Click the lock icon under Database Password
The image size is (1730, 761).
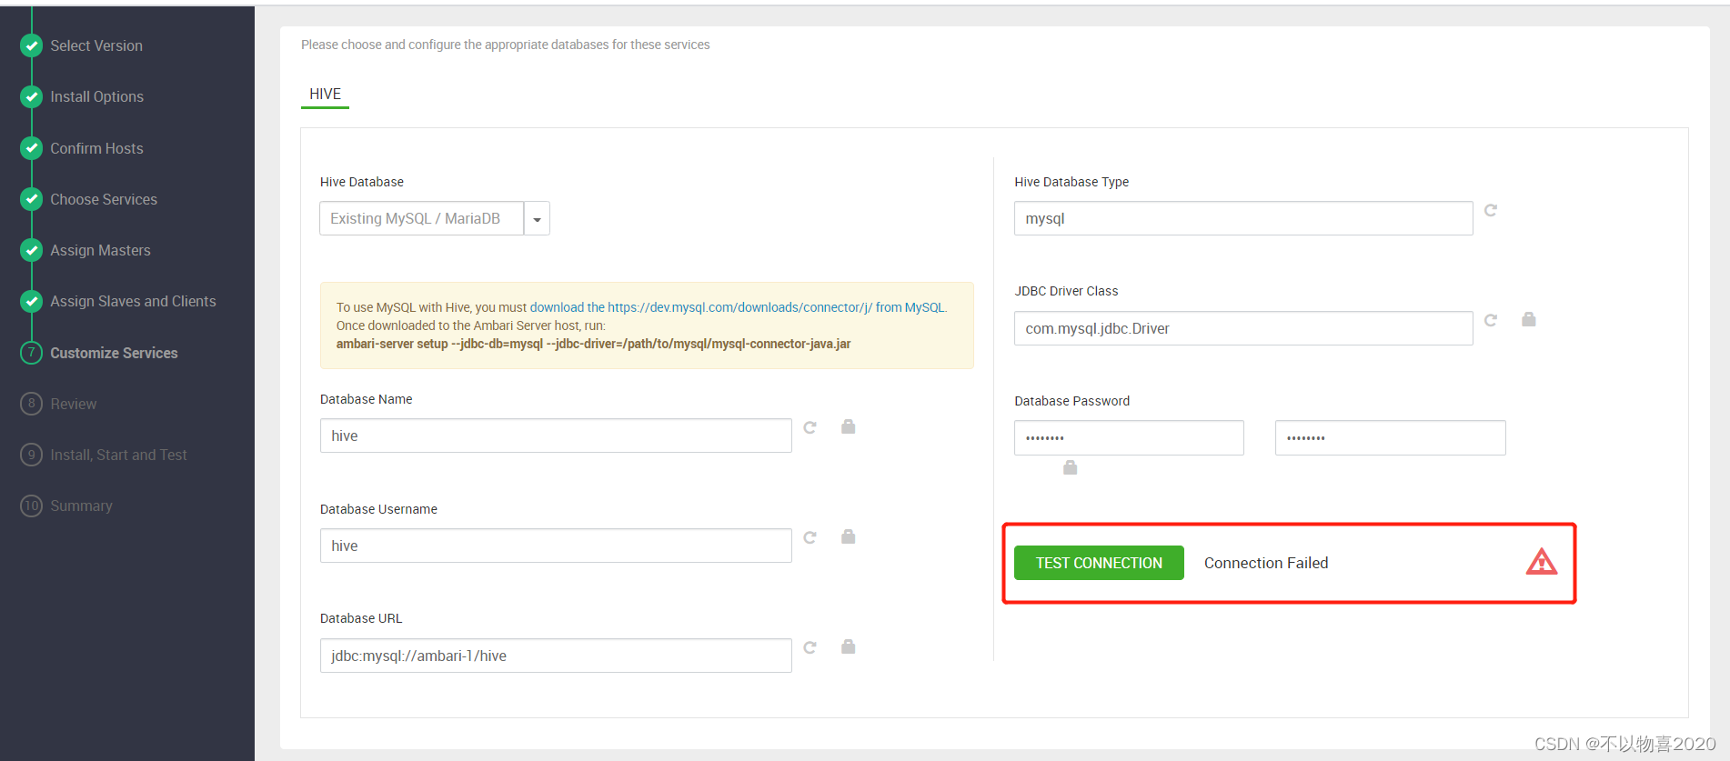tap(1071, 467)
